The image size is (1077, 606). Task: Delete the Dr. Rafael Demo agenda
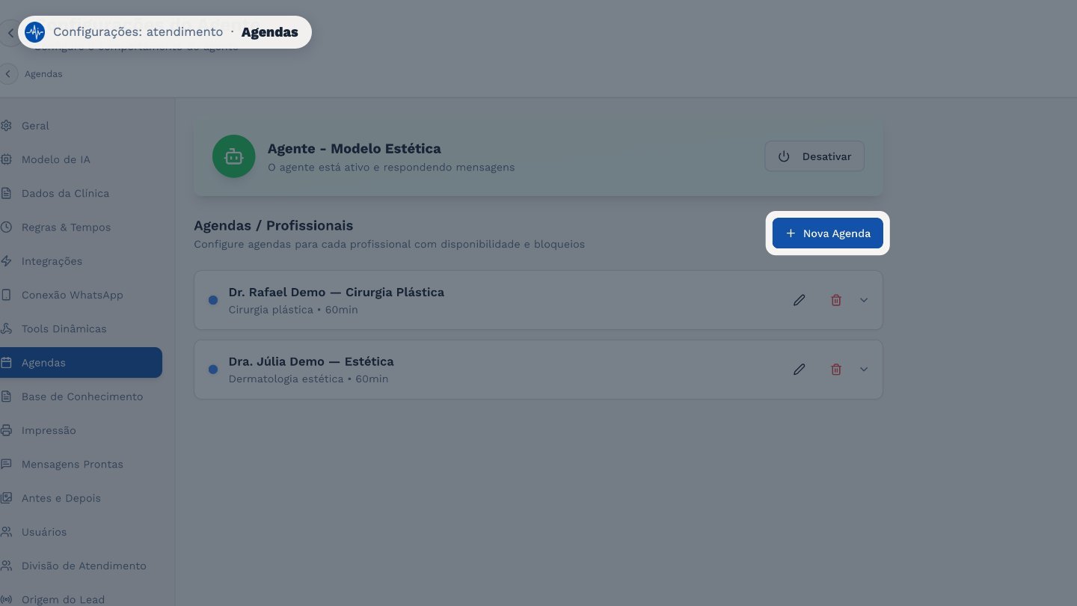coord(836,300)
